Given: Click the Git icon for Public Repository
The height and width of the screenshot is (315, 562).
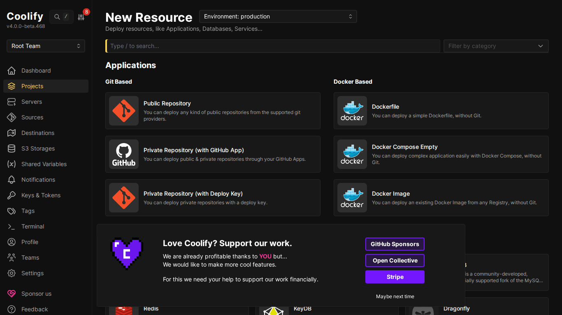Looking at the screenshot, I should coord(123,111).
